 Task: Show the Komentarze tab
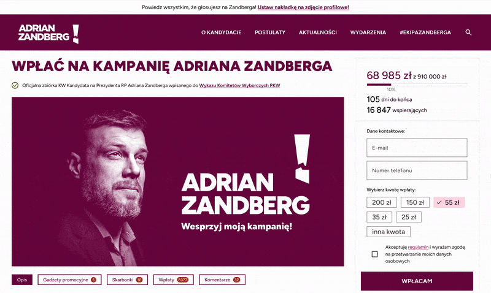(222, 280)
